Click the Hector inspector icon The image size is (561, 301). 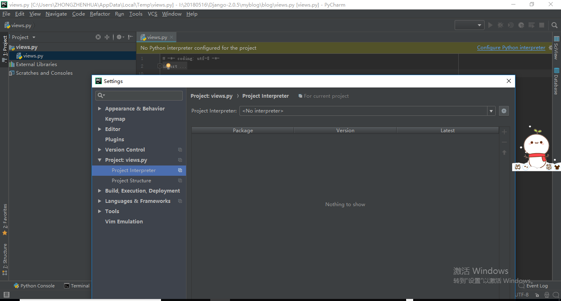tap(547, 295)
